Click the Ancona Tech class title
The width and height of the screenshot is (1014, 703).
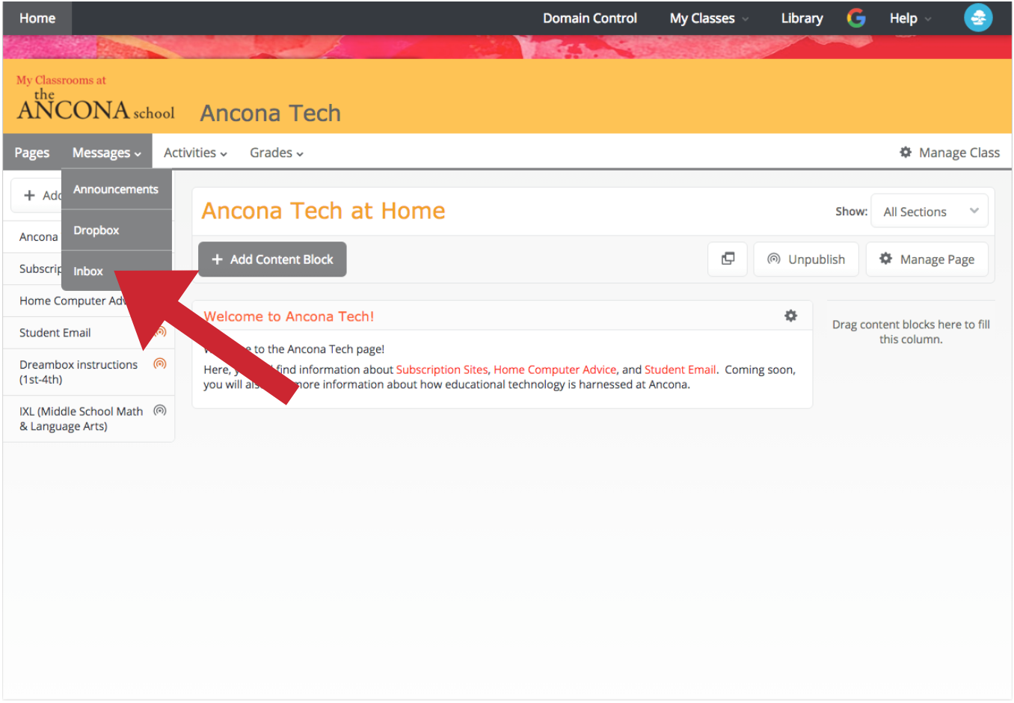271,113
